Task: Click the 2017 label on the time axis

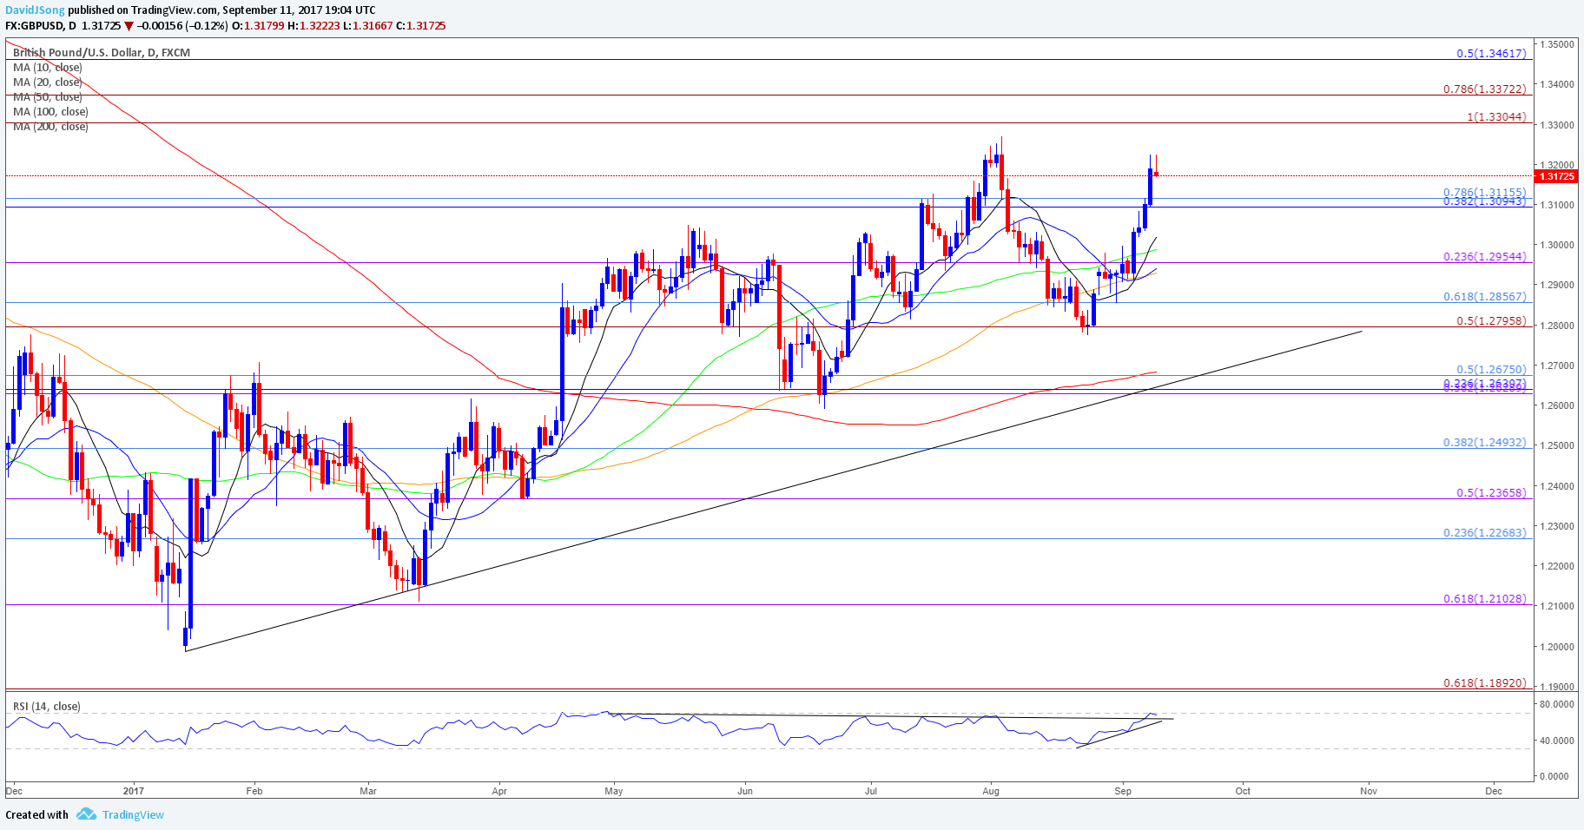Action: click(134, 791)
